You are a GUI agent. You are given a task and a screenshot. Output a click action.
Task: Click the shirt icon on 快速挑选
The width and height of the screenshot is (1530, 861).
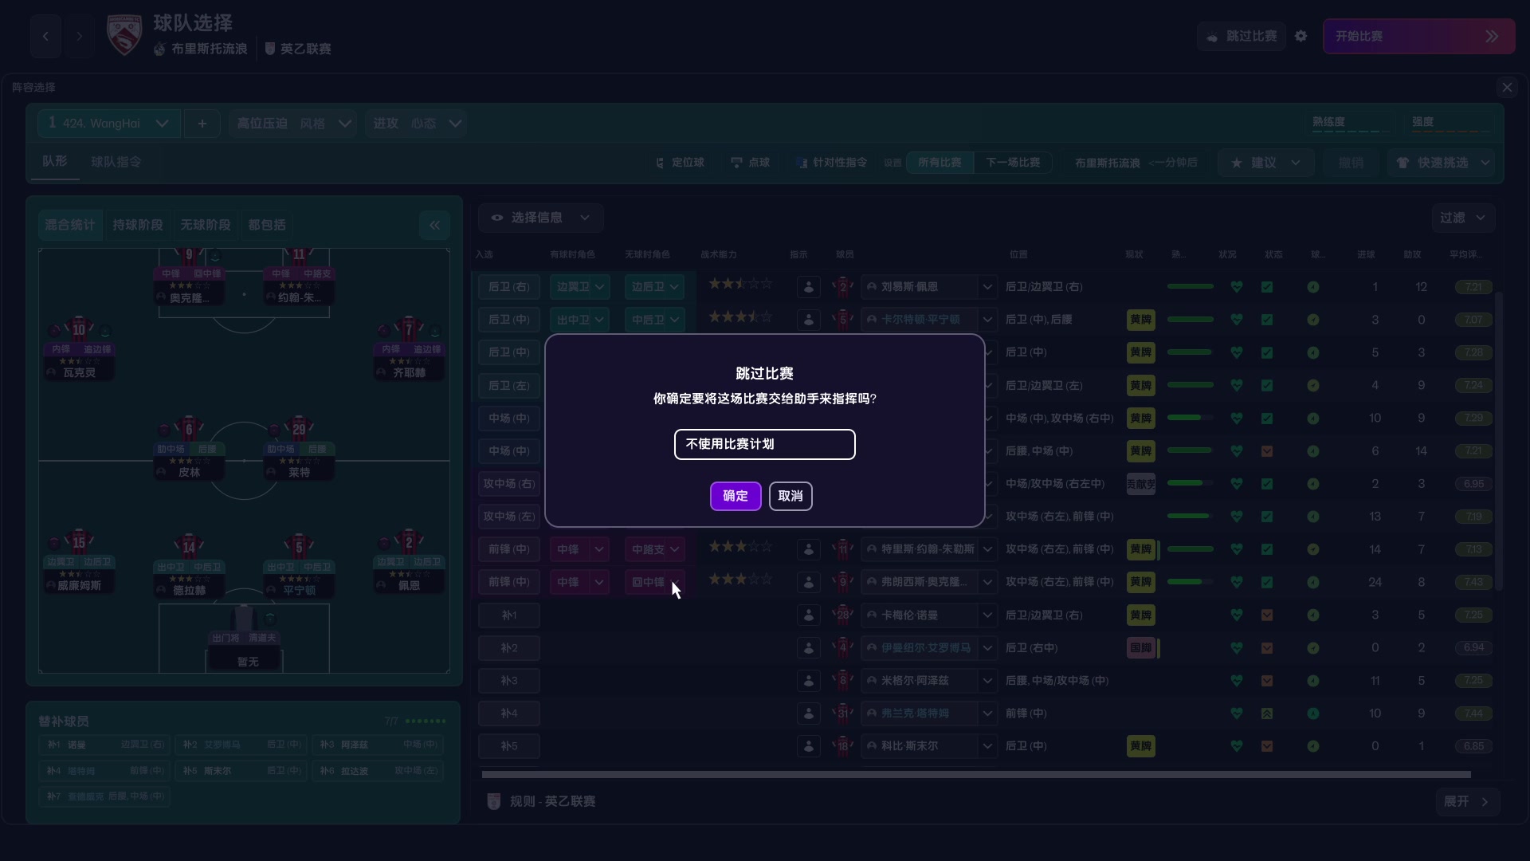point(1402,163)
